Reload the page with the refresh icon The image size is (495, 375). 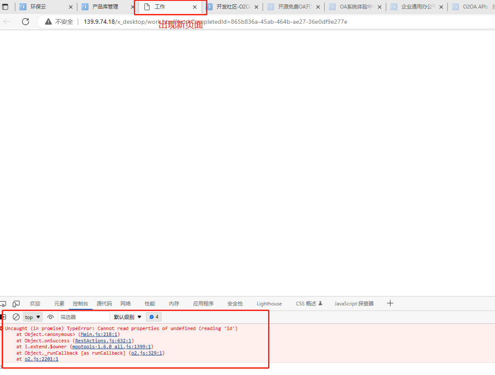click(25, 22)
